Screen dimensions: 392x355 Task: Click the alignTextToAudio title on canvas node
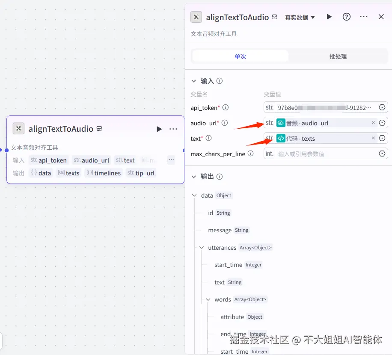pyautogui.click(x=61, y=129)
